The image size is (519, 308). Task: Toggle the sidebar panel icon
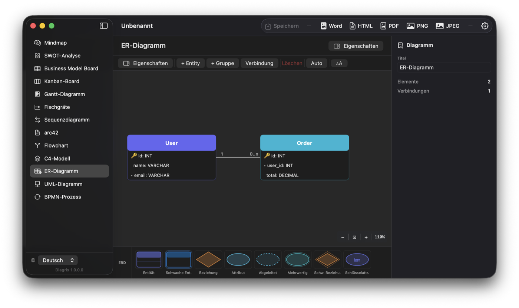(104, 26)
